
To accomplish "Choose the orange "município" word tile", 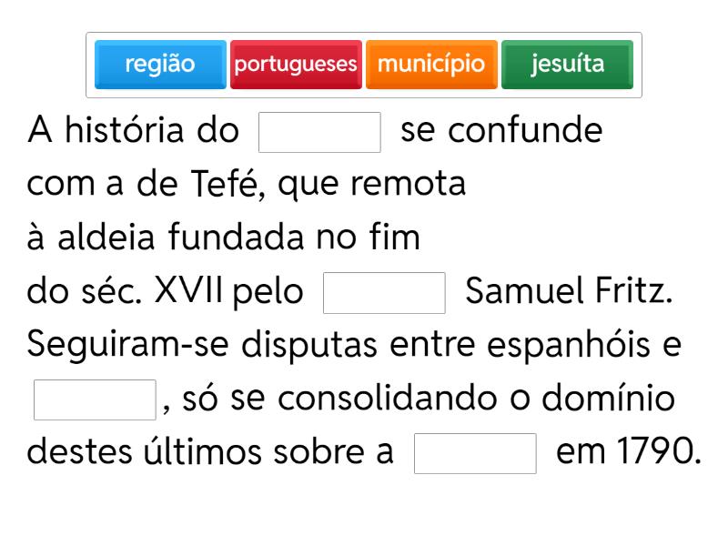I will pyautogui.click(x=431, y=65).
